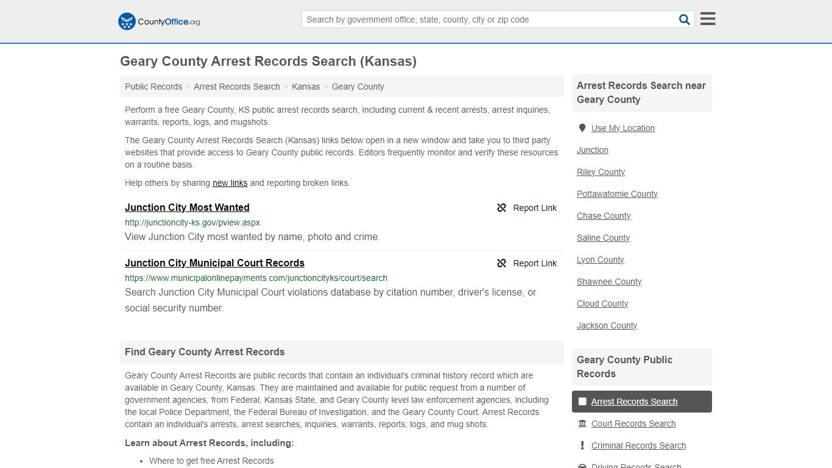View Cloud County
Viewport: 832px width, 468px height.
coord(602,303)
